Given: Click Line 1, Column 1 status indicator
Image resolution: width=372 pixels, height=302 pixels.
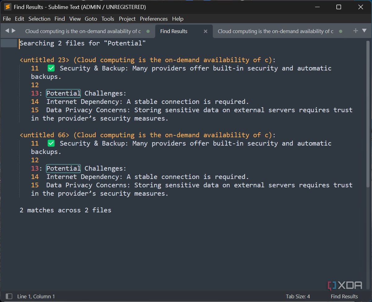Looking at the screenshot, I should coord(36,296).
